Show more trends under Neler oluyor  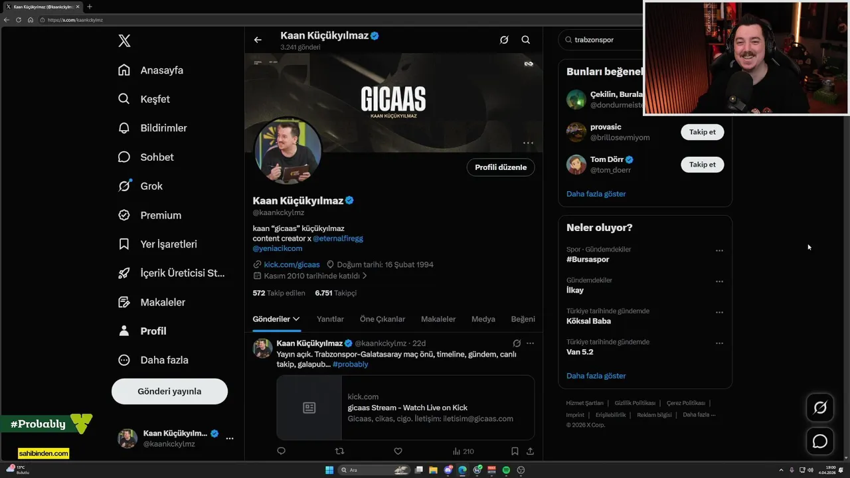point(596,376)
